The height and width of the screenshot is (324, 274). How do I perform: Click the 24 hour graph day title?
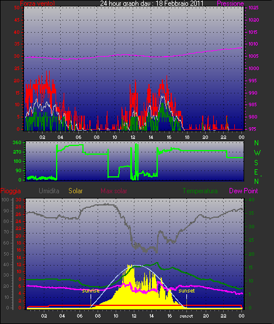tap(152, 4)
